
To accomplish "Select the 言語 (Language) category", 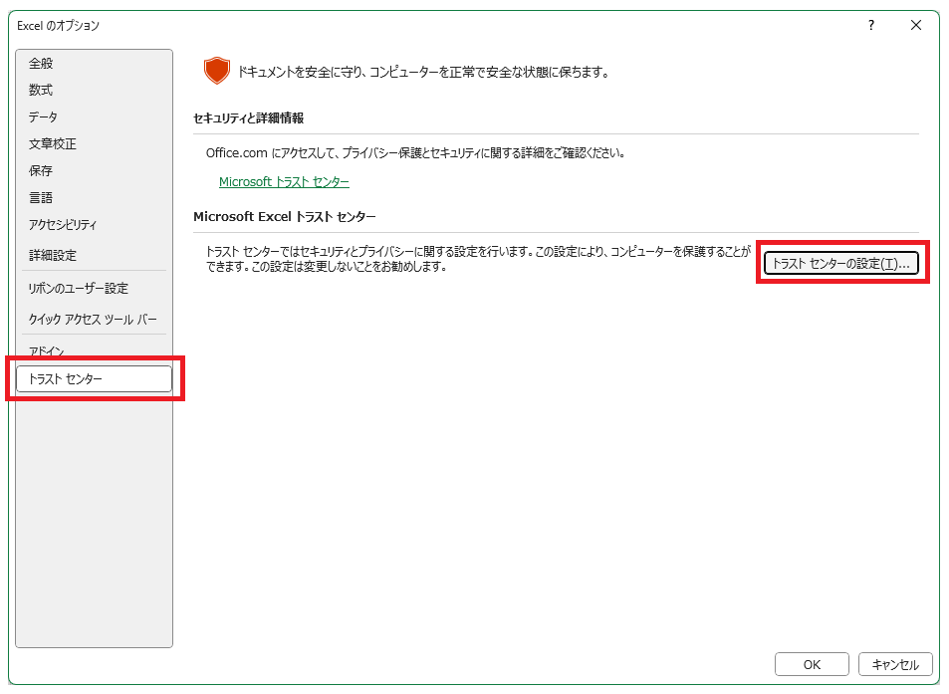I will pos(42,197).
